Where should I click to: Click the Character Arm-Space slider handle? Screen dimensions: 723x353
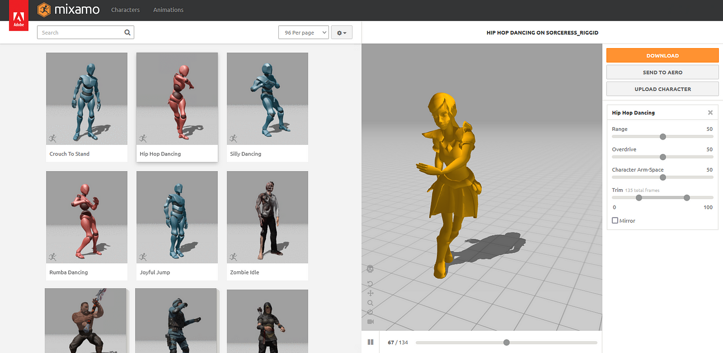pos(663,177)
